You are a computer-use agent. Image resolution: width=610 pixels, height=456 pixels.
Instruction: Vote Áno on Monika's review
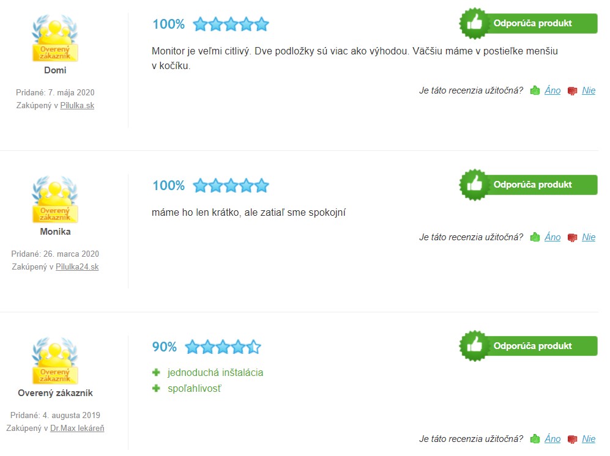coord(552,237)
